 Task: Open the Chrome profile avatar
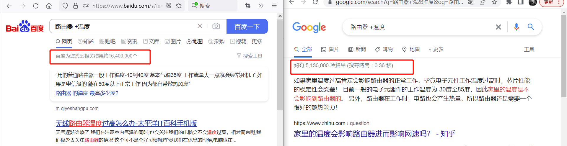tap(533, 2)
